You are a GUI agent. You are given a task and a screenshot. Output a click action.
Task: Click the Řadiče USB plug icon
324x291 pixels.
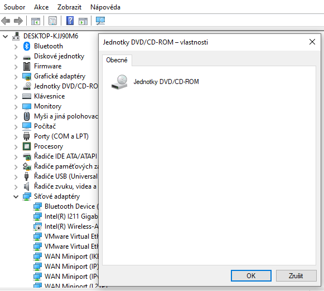26,176
